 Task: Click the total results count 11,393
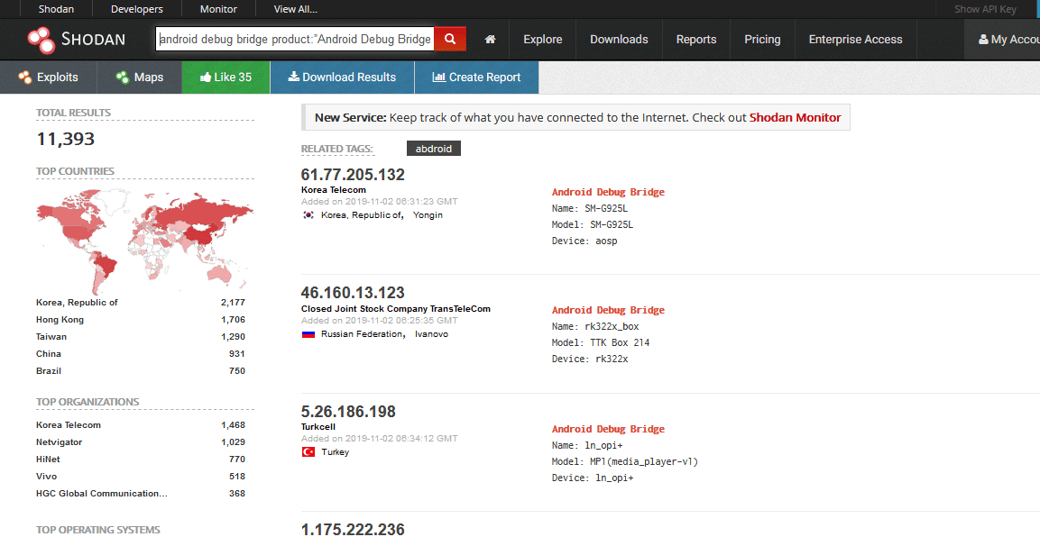(x=65, y=139)
